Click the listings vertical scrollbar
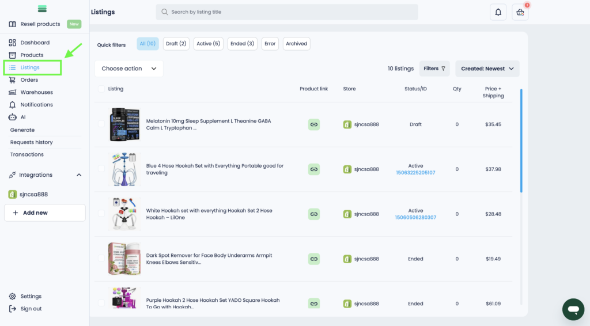590x326 pixels. [521, 141]
